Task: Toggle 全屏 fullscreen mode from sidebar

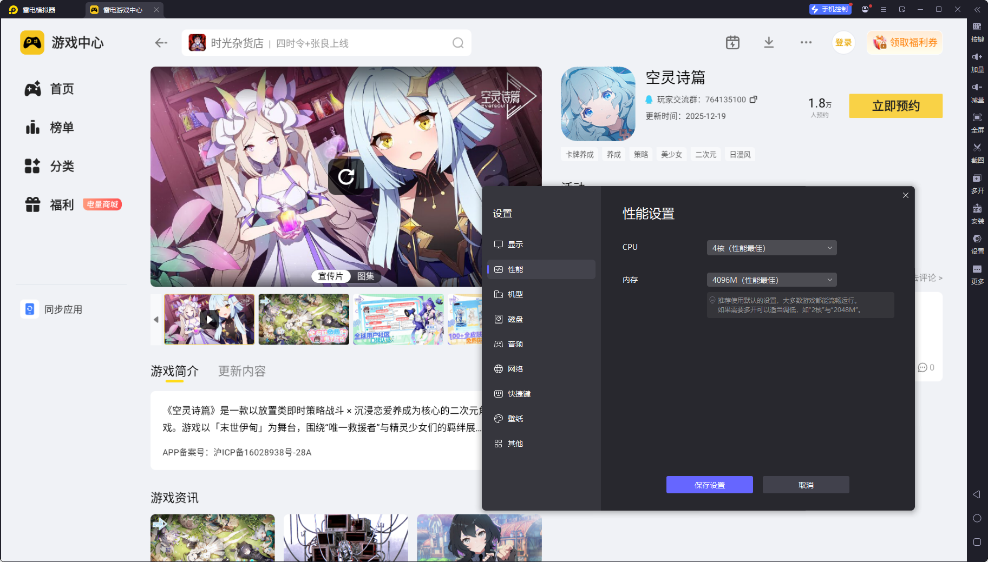Action: [977, 123]
